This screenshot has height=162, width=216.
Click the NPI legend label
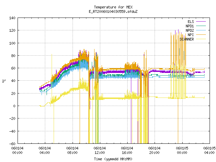pos(191,35)
